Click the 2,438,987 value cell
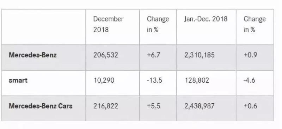Screen dimensions: 282x129 (200, 106)
